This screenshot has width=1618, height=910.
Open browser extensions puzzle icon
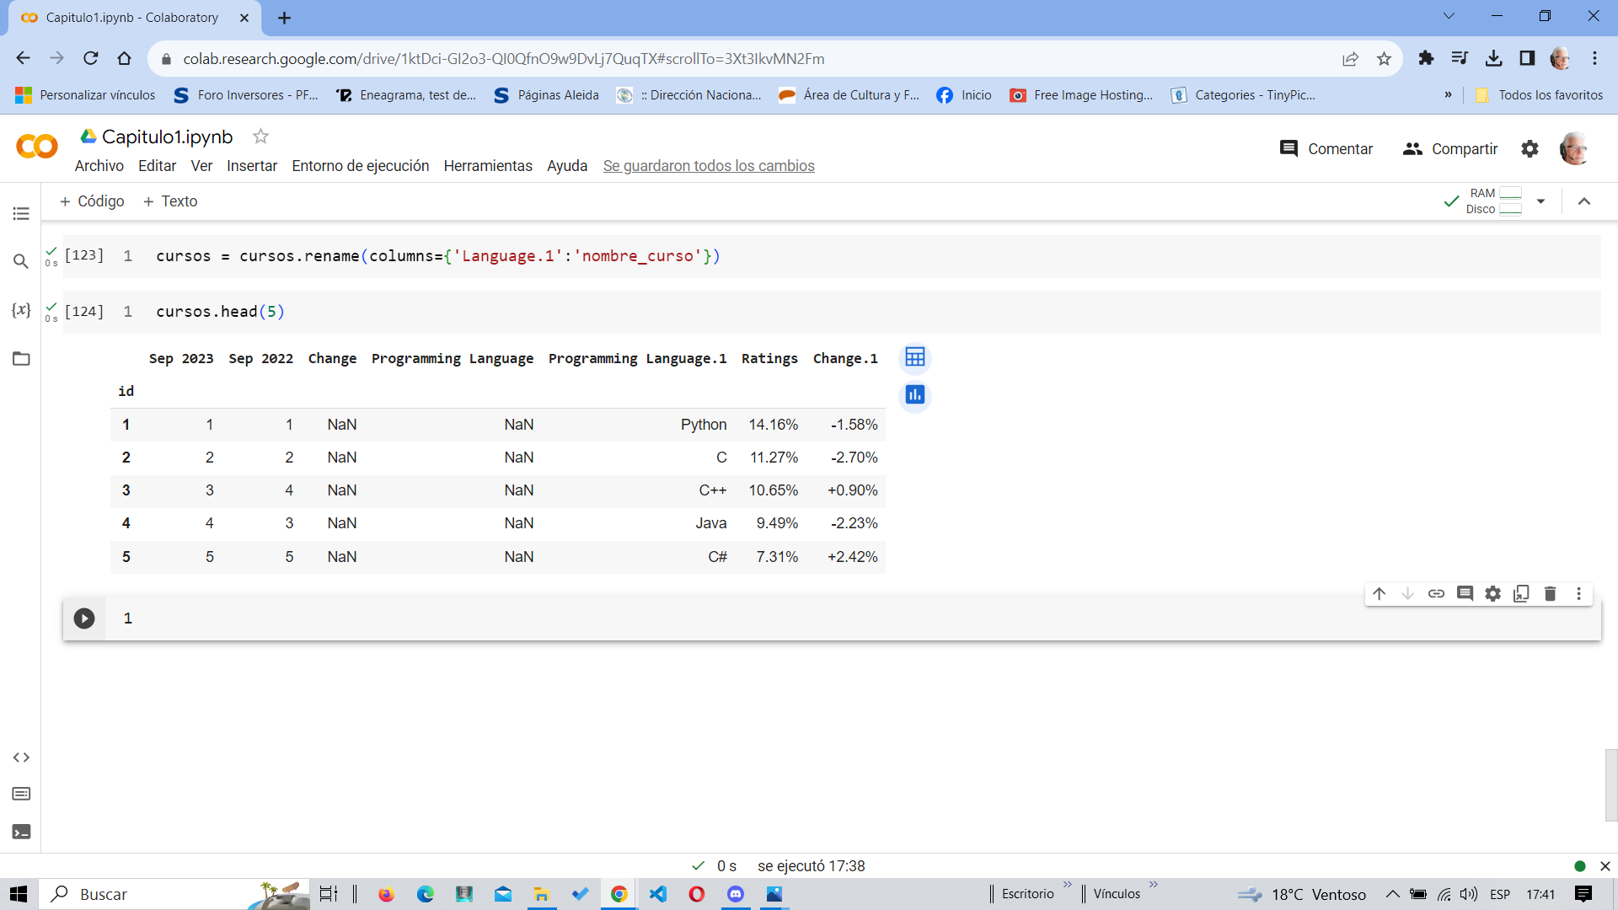[1426, 58]
